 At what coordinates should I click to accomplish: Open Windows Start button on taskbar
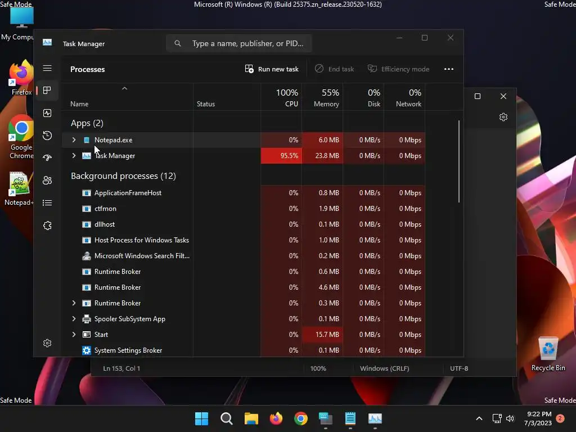[x=201, y=418]
